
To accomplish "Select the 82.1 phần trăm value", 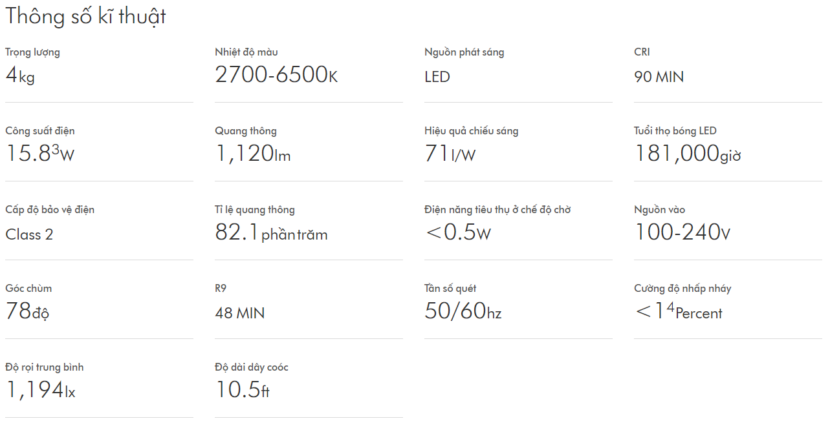I will (x=271, y=233).
